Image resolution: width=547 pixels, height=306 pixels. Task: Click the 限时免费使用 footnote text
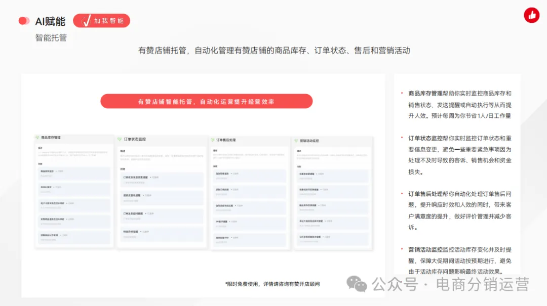(x=272, y=284)
